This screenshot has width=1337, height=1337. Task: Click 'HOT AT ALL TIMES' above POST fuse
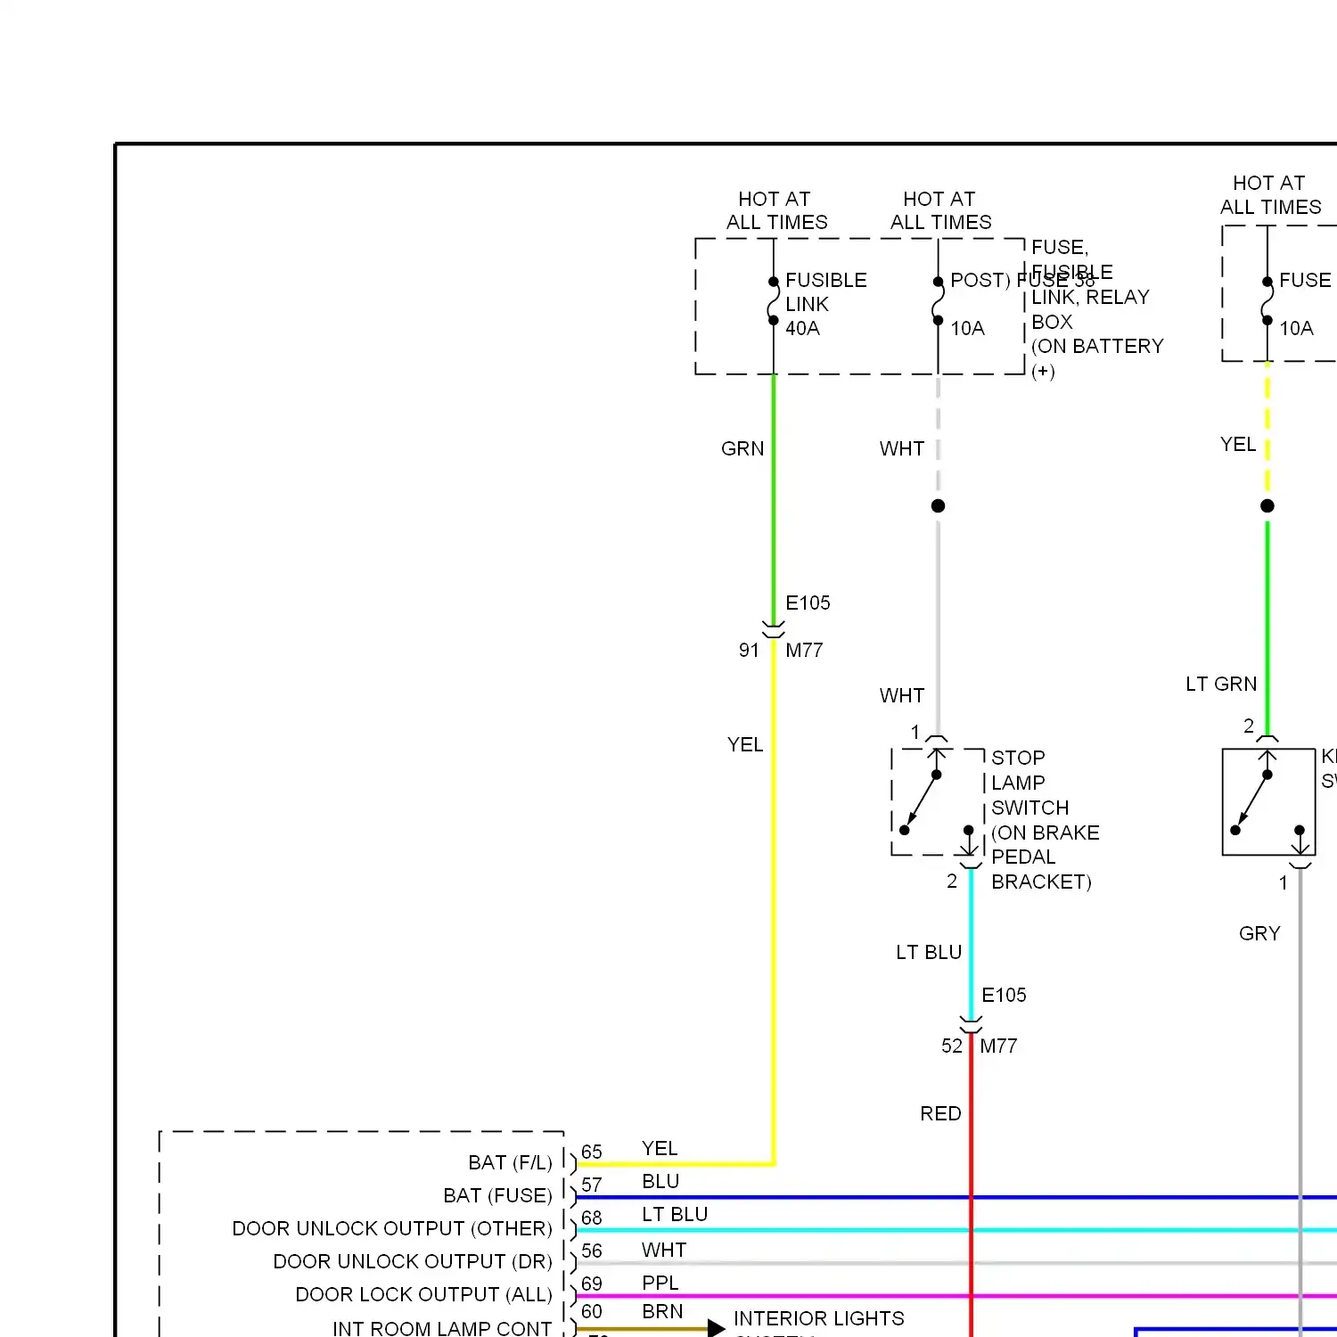coord(940,210)
